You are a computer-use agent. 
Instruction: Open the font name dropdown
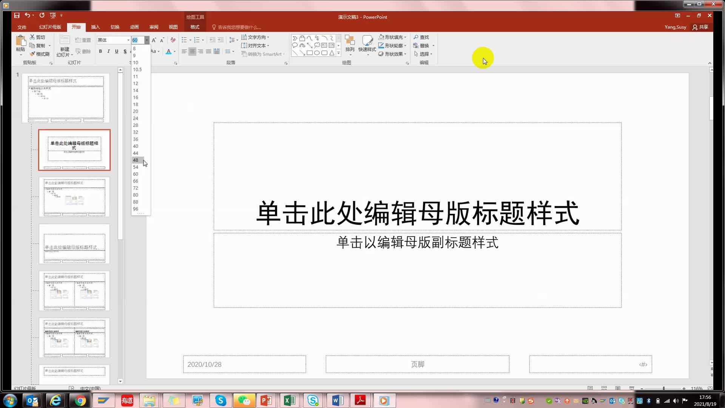[128, 40]
